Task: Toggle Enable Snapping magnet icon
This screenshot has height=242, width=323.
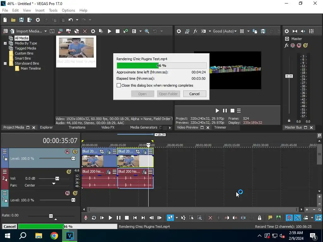Action: coord(289,218)
